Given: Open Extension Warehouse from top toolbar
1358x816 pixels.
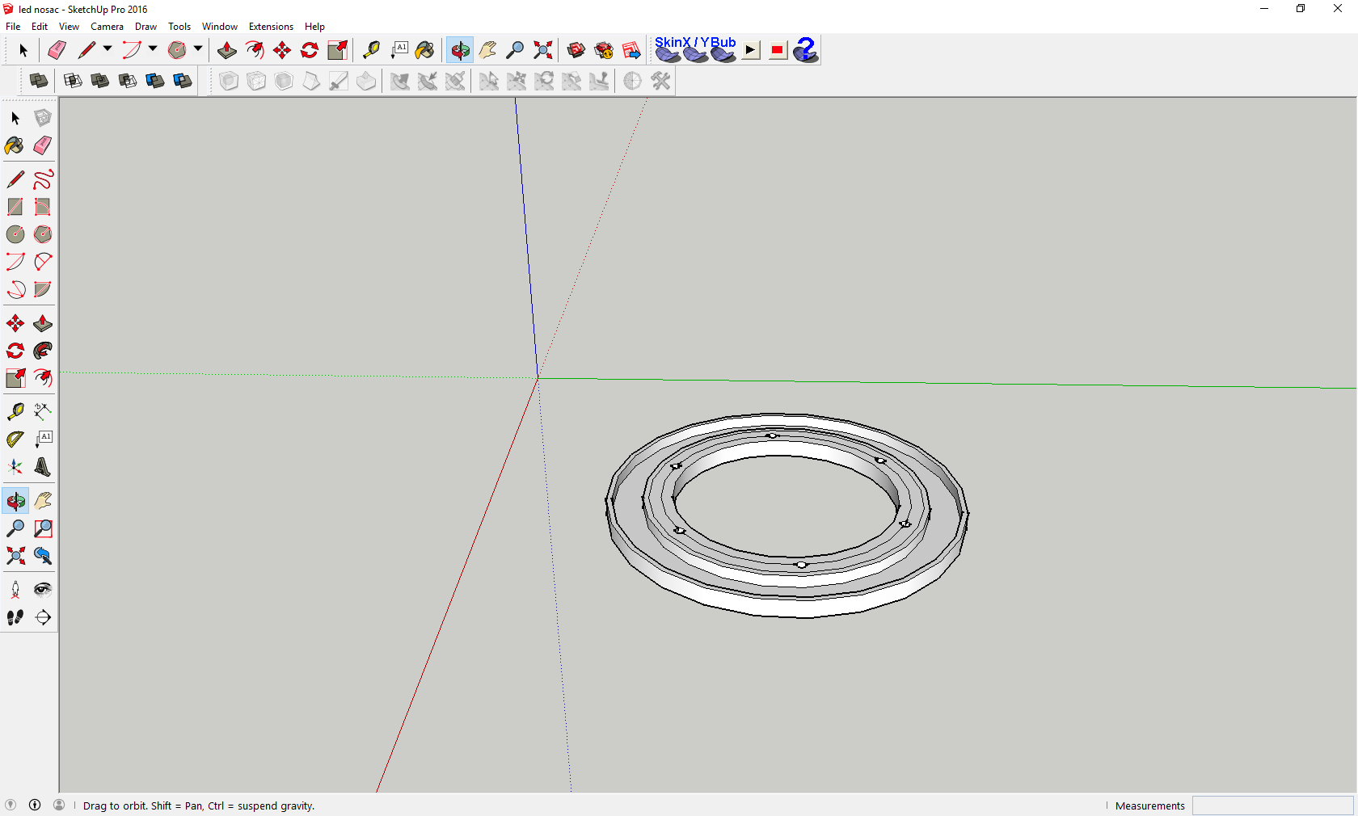Looking at the screenshot, I should click(x=604, y=50).
